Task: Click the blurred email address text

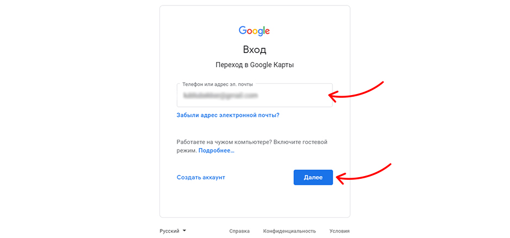Action: click(x=220, y=96)
